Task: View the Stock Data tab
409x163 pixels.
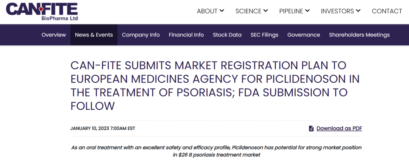Action: click(227, 35)
